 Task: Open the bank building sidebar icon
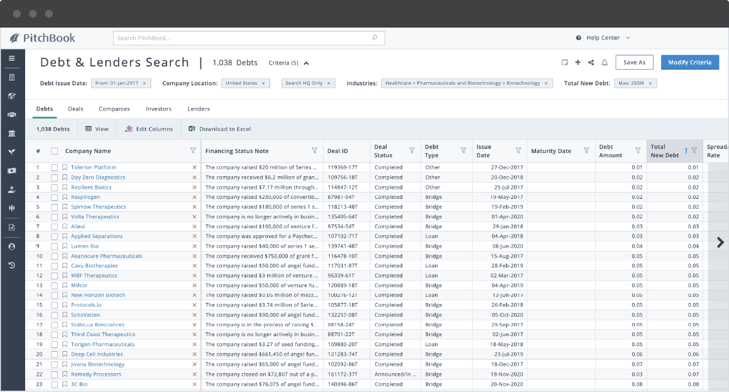point(11,134)
